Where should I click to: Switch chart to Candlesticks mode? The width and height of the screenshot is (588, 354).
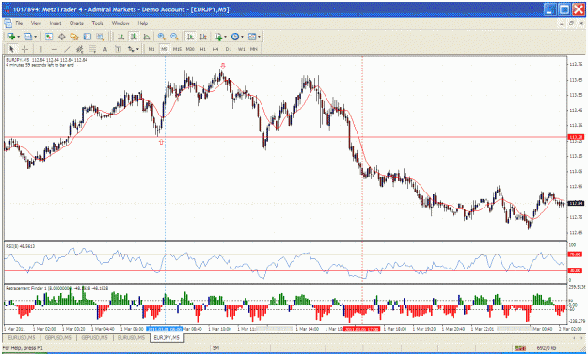point(134,37)
